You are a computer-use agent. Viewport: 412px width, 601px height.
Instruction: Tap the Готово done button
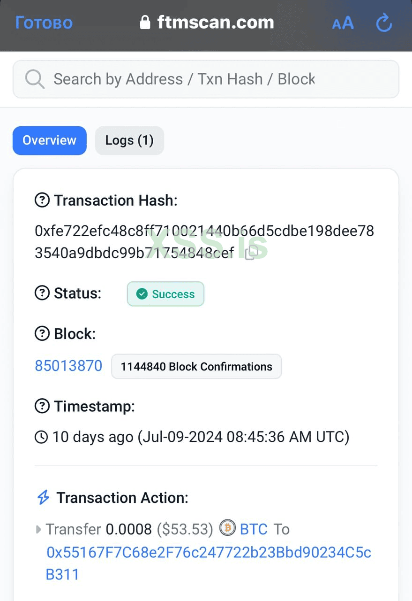[44, 23]
